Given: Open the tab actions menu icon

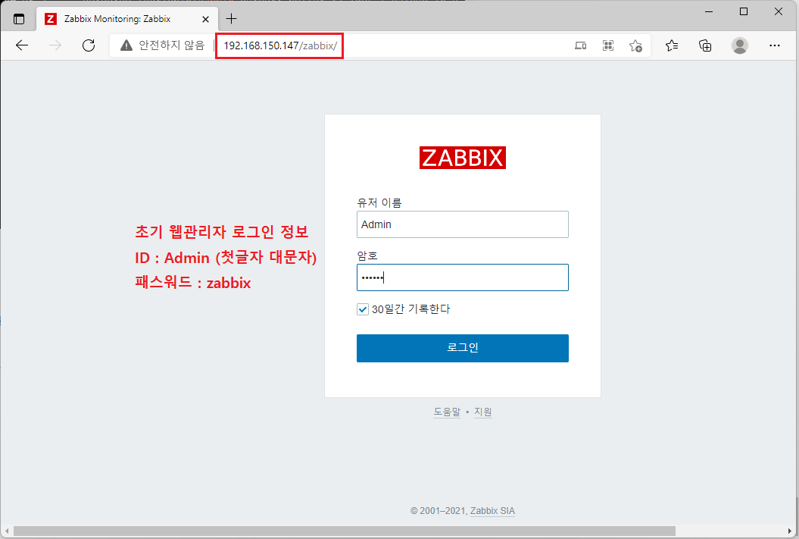Looking at the screenshot, I should coord(19,20).
